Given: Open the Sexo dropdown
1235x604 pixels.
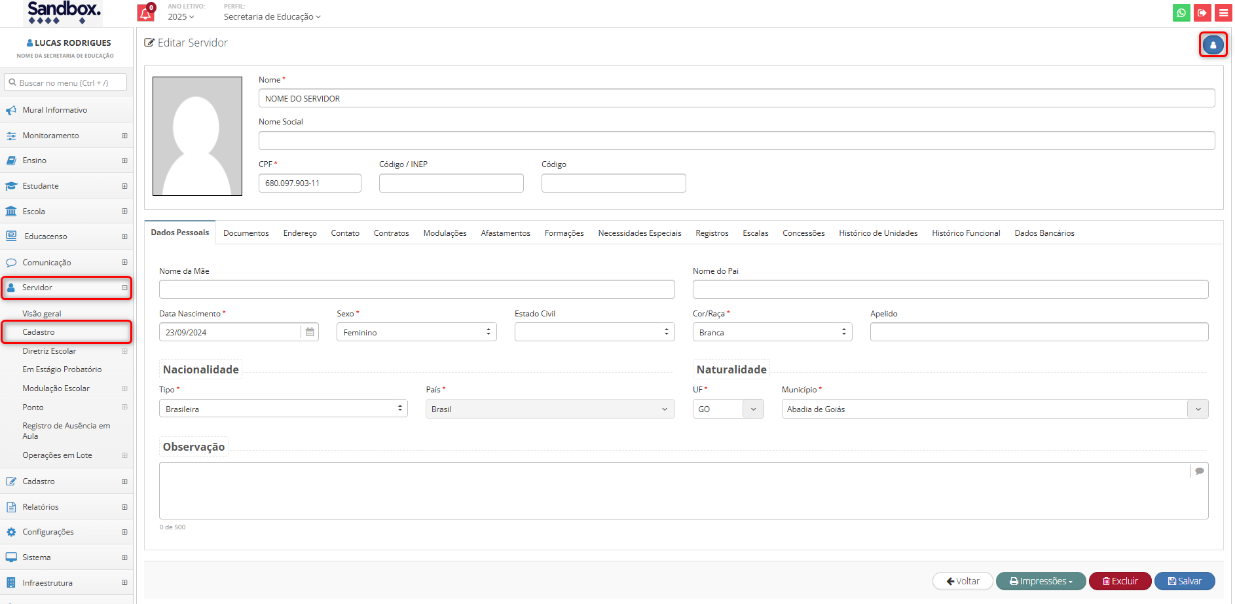Looking at the screenshot, I should 416,332.
